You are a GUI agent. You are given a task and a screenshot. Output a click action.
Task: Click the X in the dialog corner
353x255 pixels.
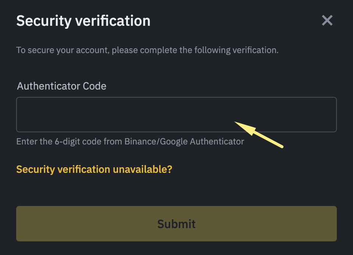click(327, 21)
